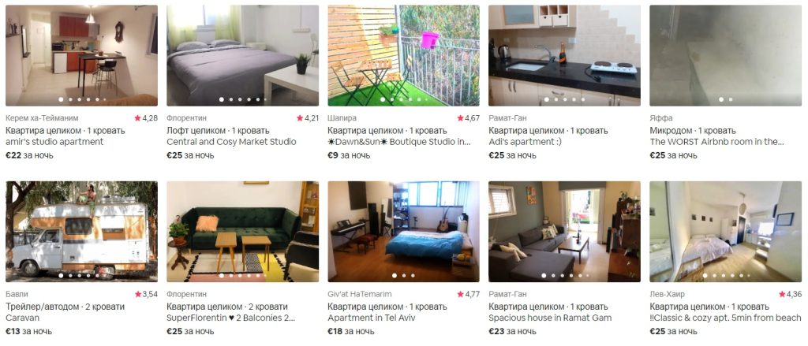808x346 pixels.
Task: Open the kitchen photo of Adi's apartment
Action: pyautogui.click(x=564, y=56)
